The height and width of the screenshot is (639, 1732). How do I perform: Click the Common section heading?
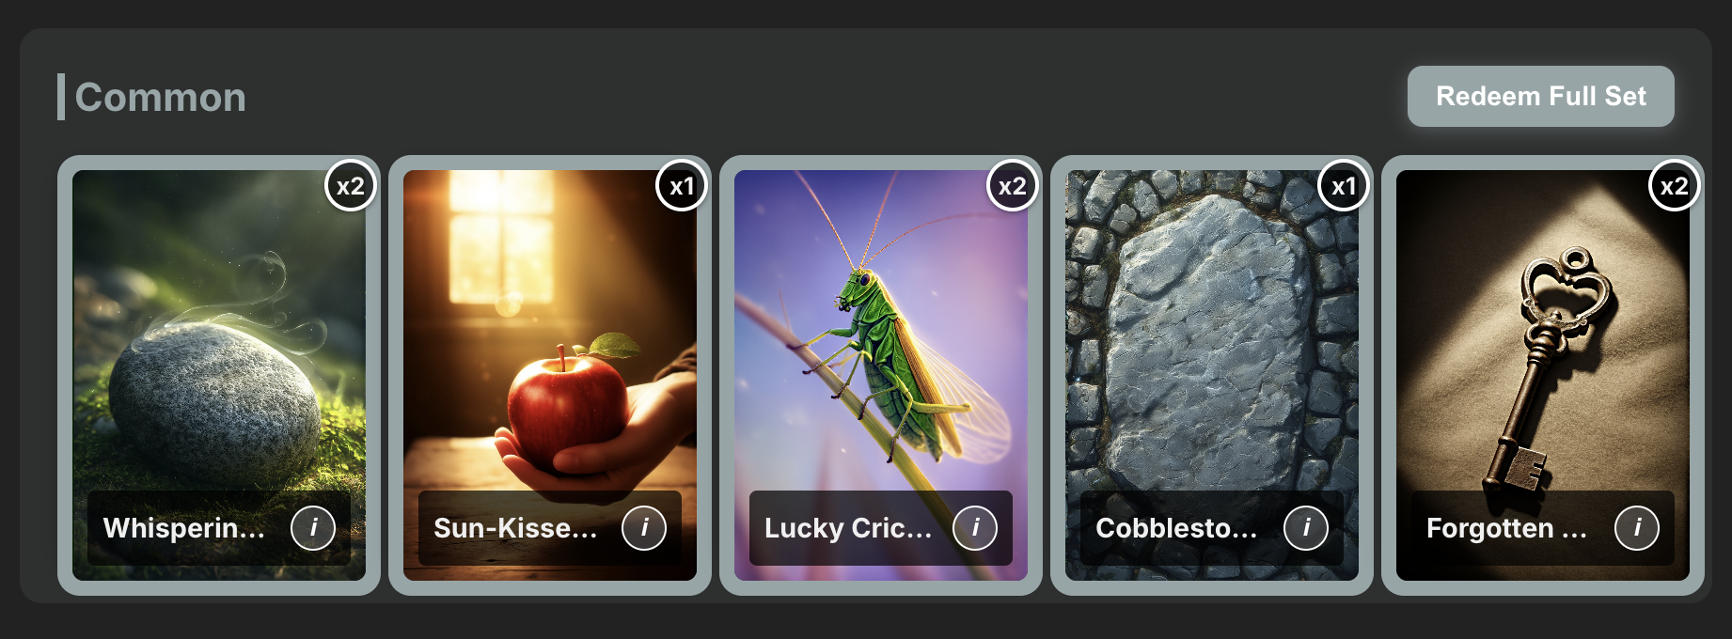pyautogui.click(x=160, y=98)
